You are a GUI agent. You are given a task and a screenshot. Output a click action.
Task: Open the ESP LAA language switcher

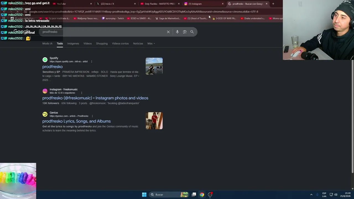[324, 195]
